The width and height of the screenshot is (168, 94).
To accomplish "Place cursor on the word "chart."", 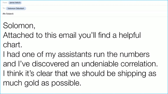I will [x=13, y=45].
